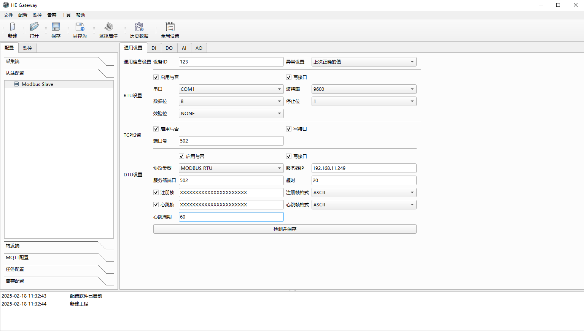Click the 打开 (Open) folder icon
The height and width of the screenshot is (331, 584).
coord(34,27)
